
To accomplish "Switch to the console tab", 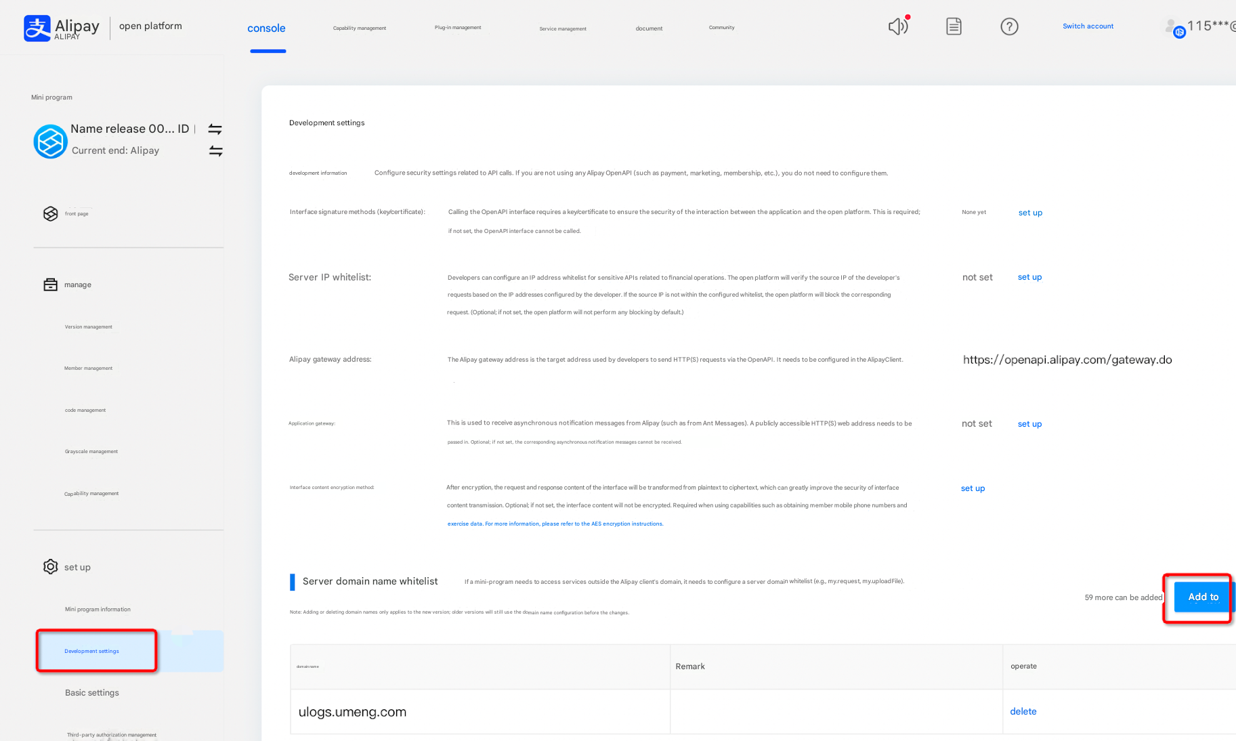I will tap(266, 28).
